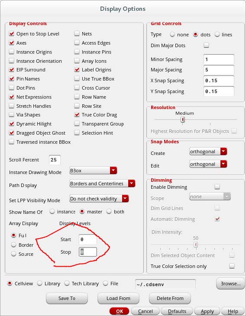Open the Path Display dropdown
Image resolution: width=246 pixels, height=316 pixels.
click(x=102, y=184)
